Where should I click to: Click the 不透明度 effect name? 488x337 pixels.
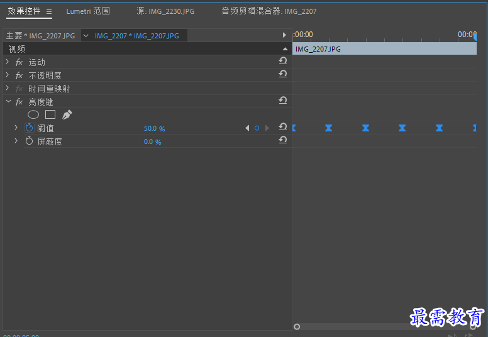(x=45, y=75)
